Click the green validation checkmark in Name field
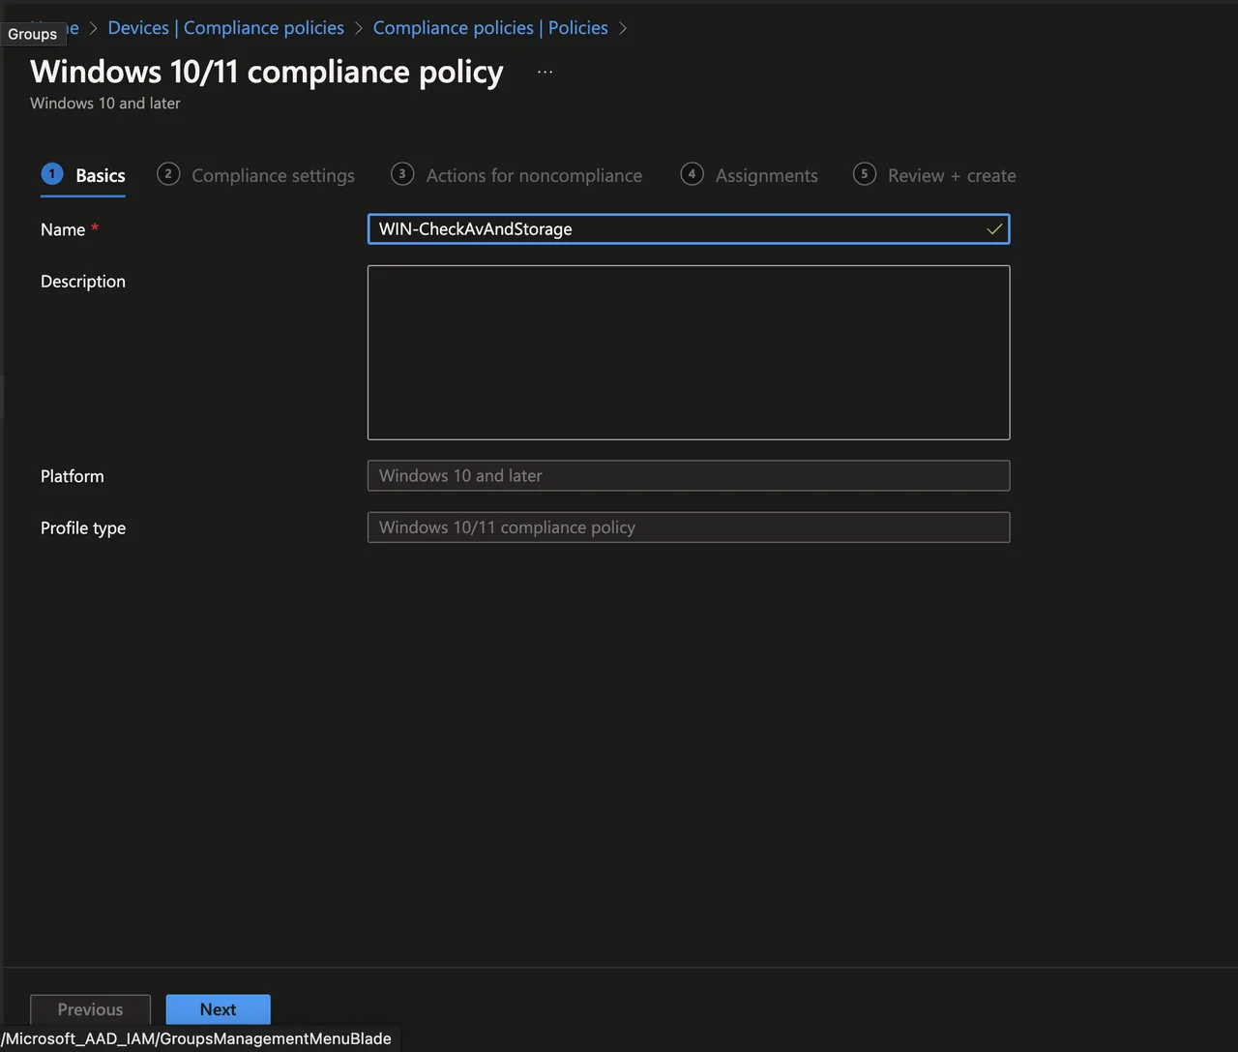The image size is (1238, 1052). coord(994,229)
